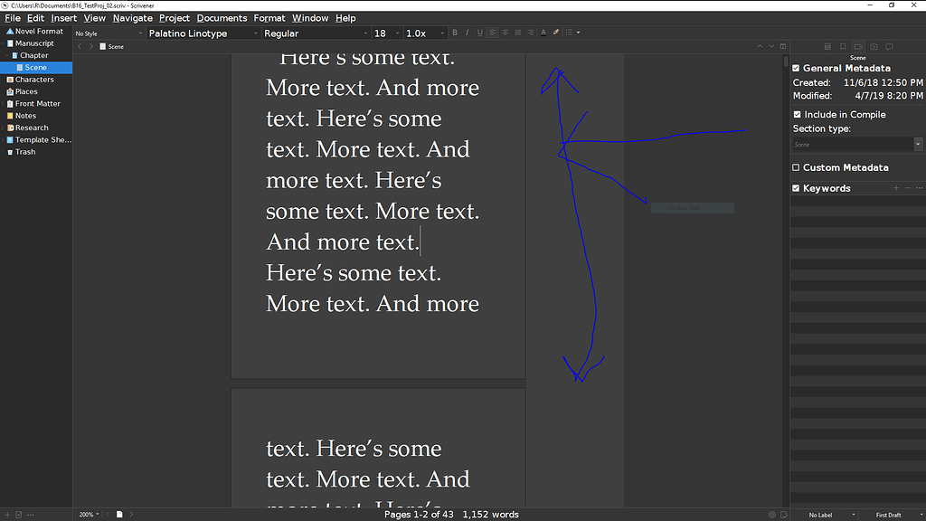This screenshot has height=521, width=926.
Task: Toggle Include in Compile checkbox
Action: (797, 114)
